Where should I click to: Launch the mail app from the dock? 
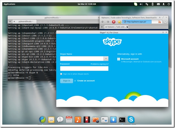tap(51, 120)
